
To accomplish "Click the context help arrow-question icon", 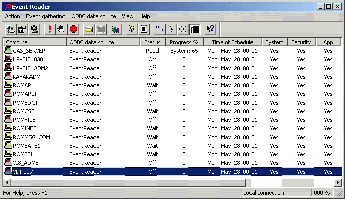I will [210, 29].
